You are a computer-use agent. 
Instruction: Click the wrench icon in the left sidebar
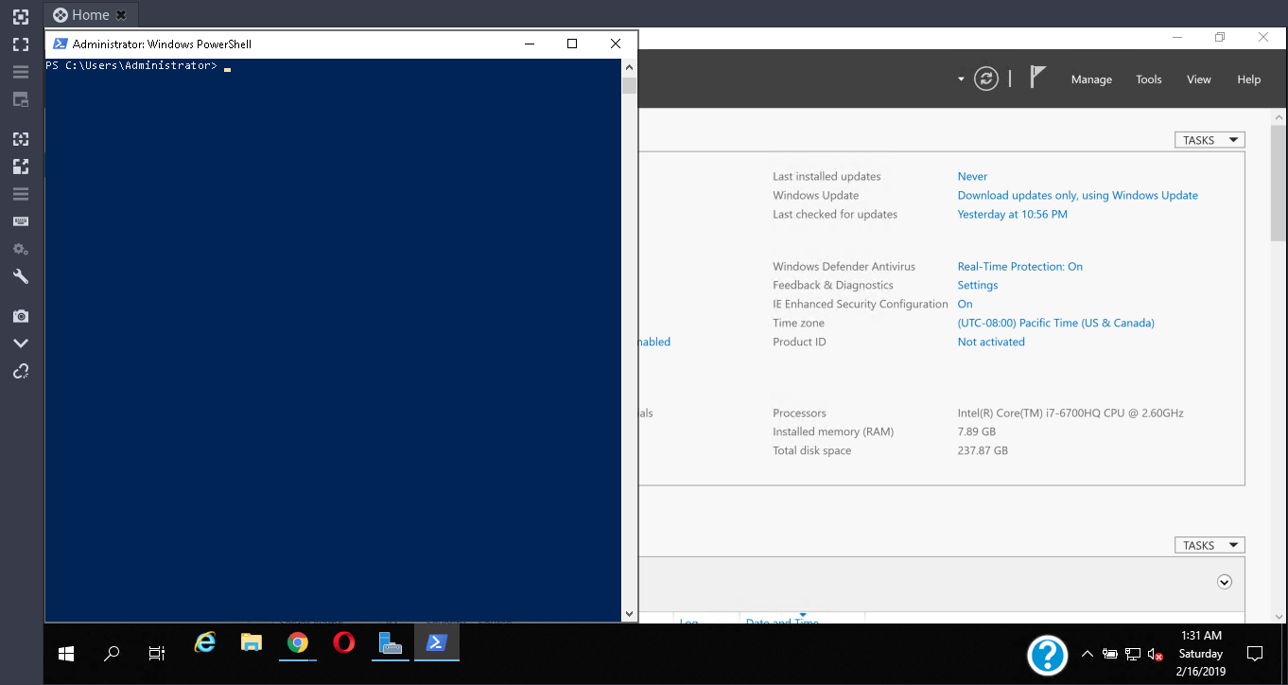pyautogui.click(x=20, y=276)
